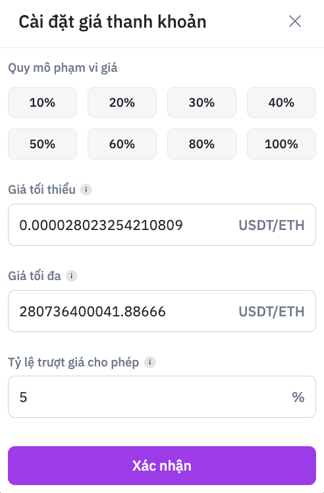Confirm with the Xác nhận button
The image size is (324, 493).
(162, 465)
